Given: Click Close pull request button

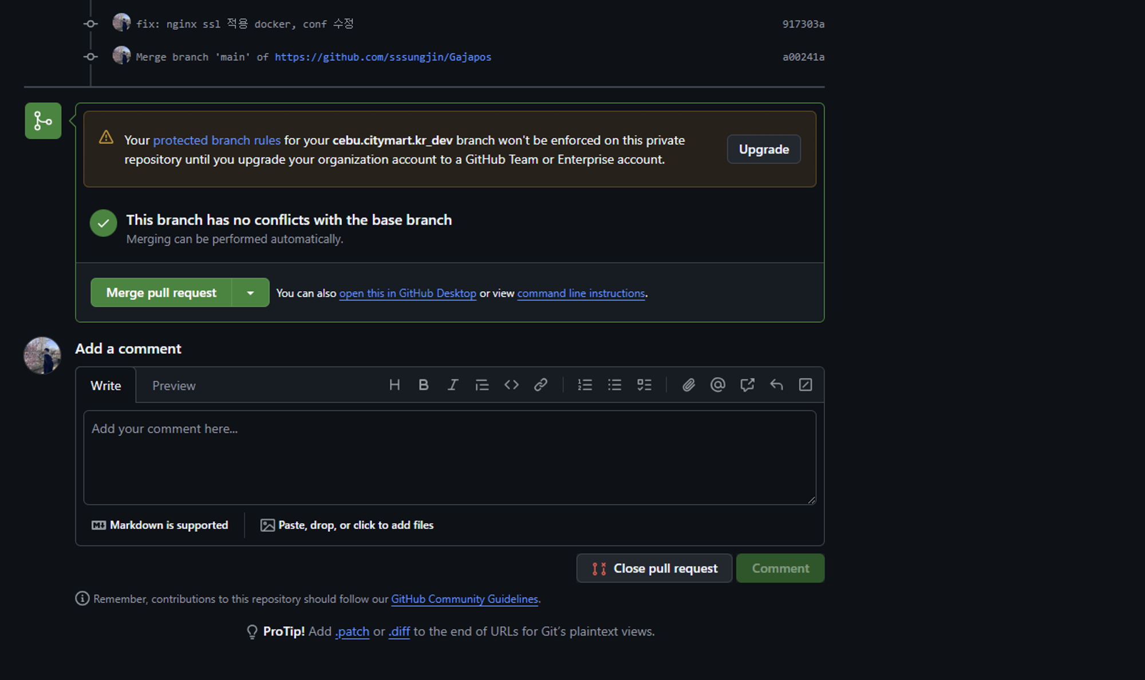Looking at the screenshot, I should 654,568.
